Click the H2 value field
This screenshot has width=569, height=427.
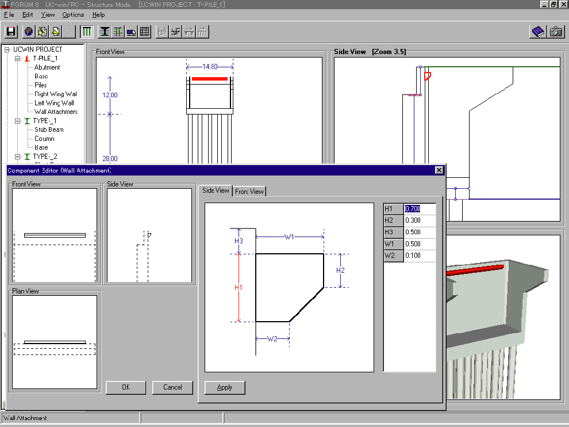coord(420,220)
